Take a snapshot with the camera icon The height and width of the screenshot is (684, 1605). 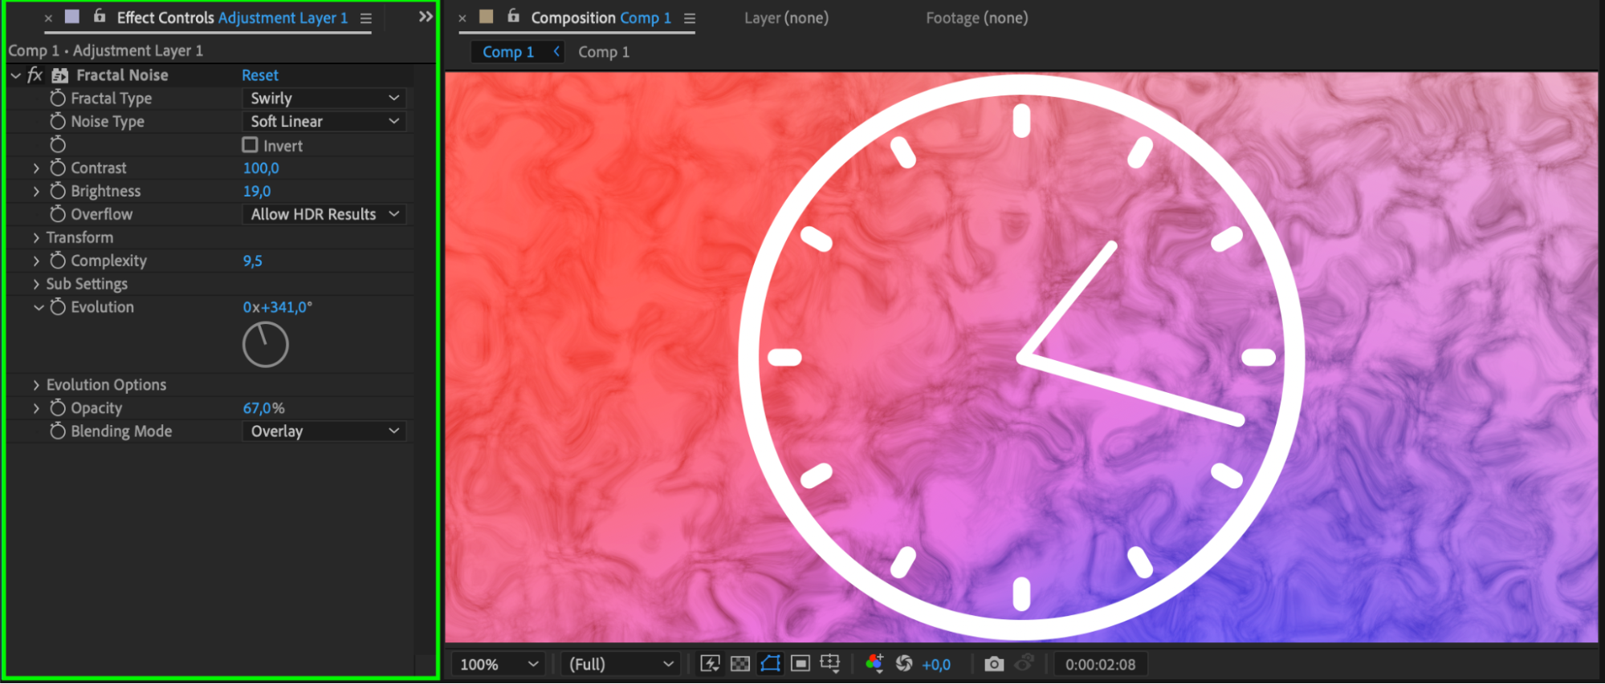click(x=994, y=664)
